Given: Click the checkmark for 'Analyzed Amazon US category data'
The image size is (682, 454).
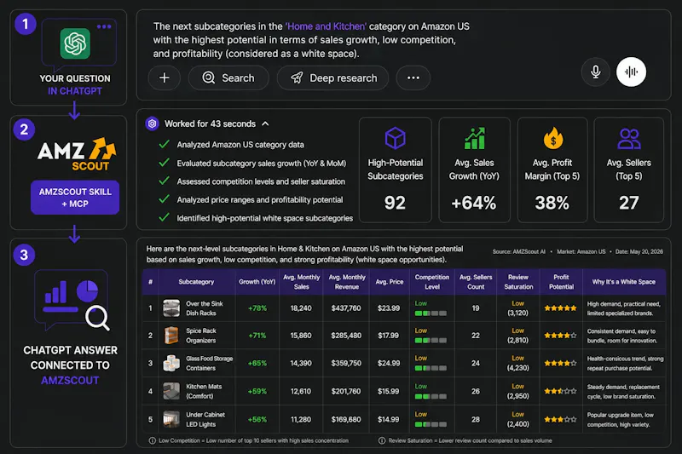Looking at the screenshot, I should pyautogui.click(x=164, y=144).
